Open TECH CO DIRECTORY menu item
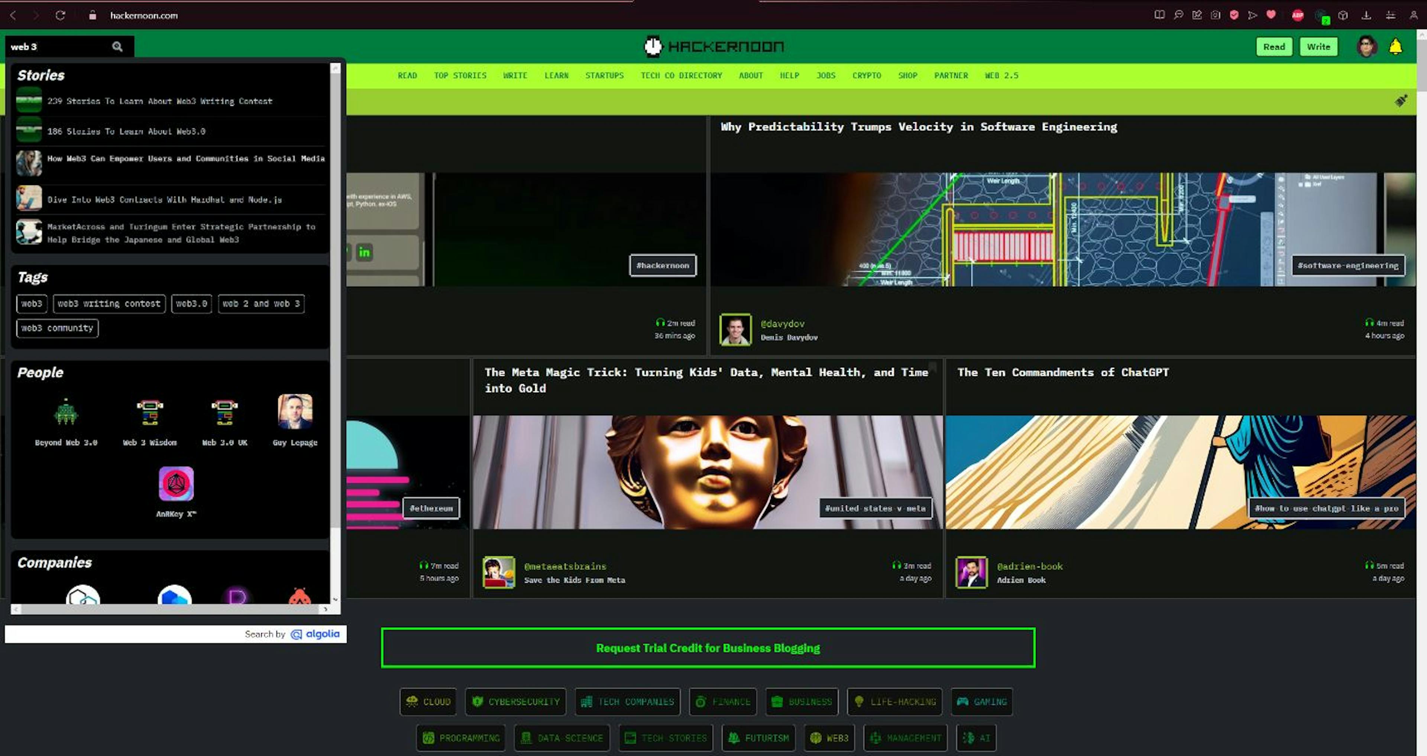 pos(682,75)
